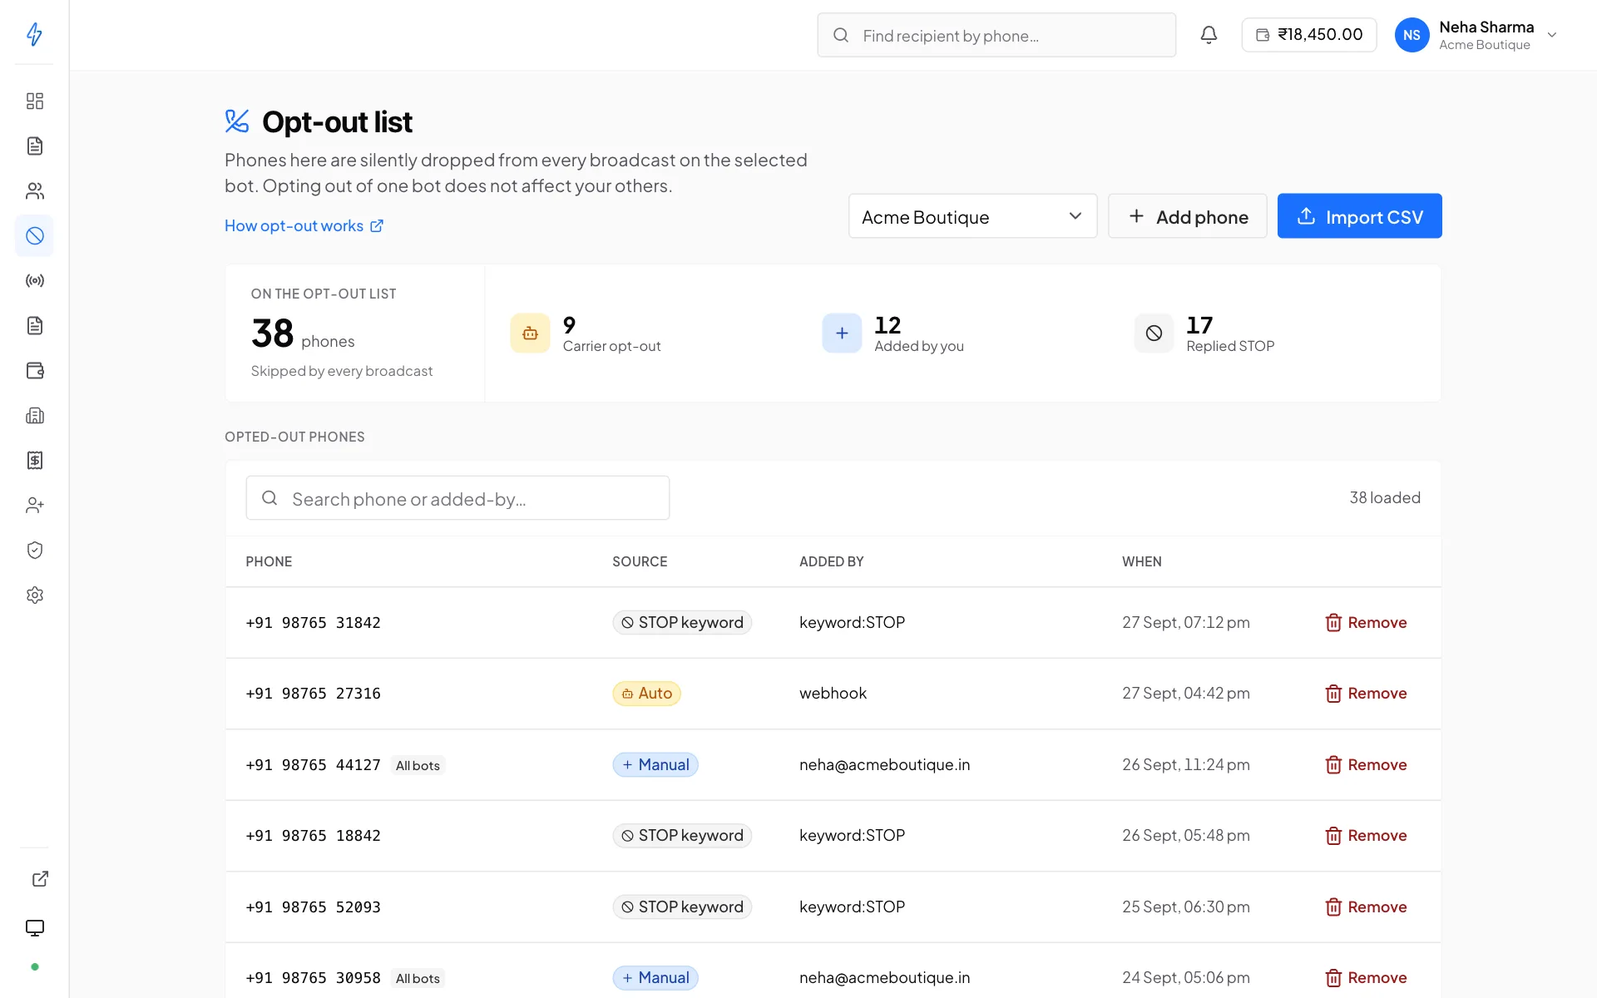
Task: Focus the Find recipient by phone field
Action: click(996, 35)
